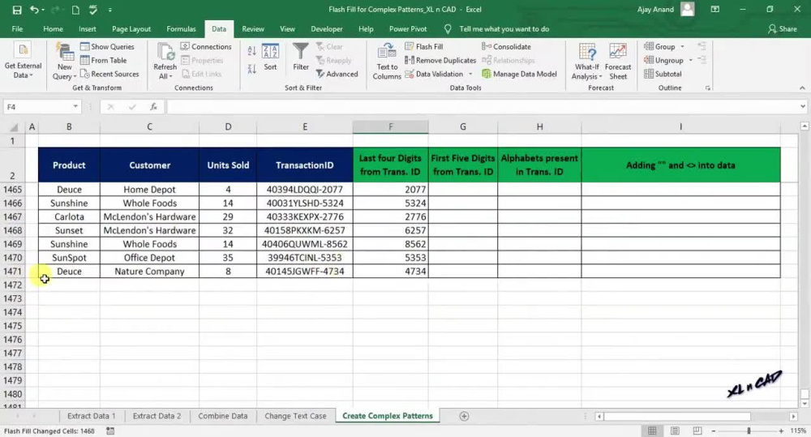Switch to Page Layout view in status bar
811x437 pixels.
click(675, 431)
